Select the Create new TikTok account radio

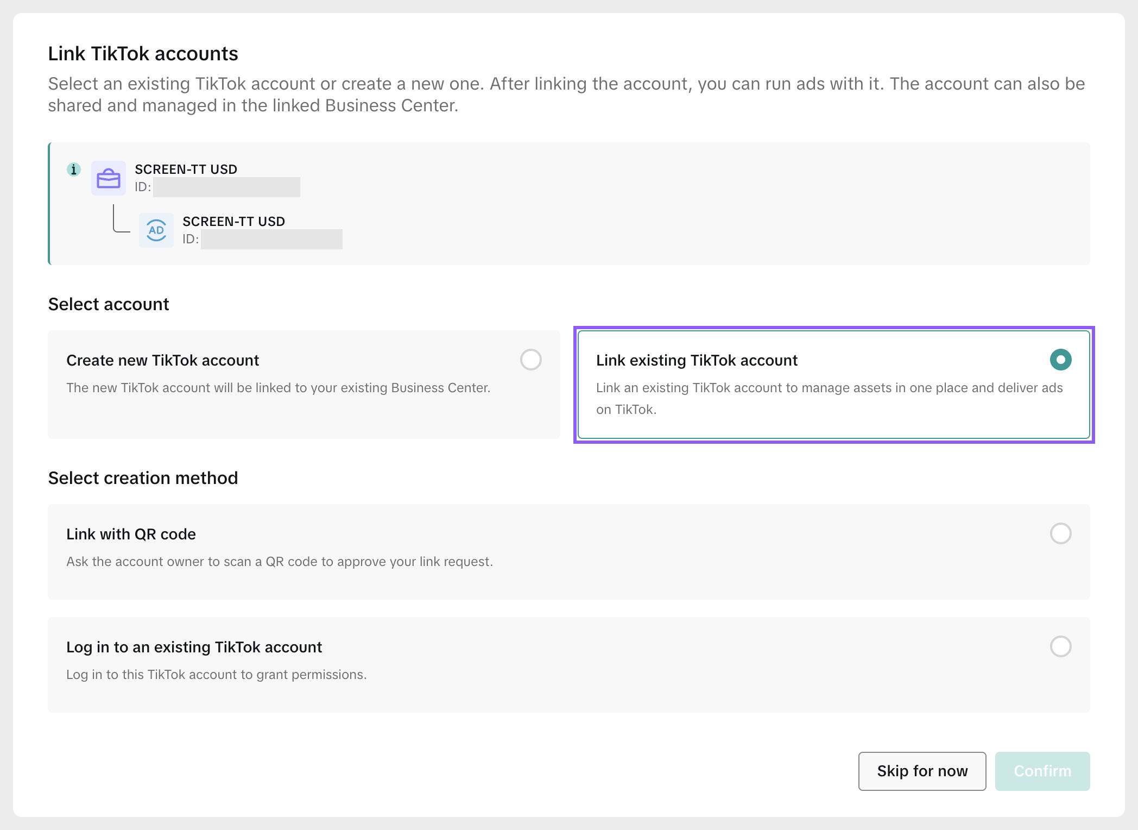[530, 360]
